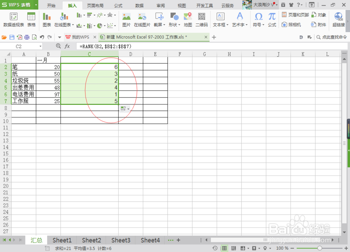Insert a picture with 图片
Viewport: 350px width, 252px height.
126,20
